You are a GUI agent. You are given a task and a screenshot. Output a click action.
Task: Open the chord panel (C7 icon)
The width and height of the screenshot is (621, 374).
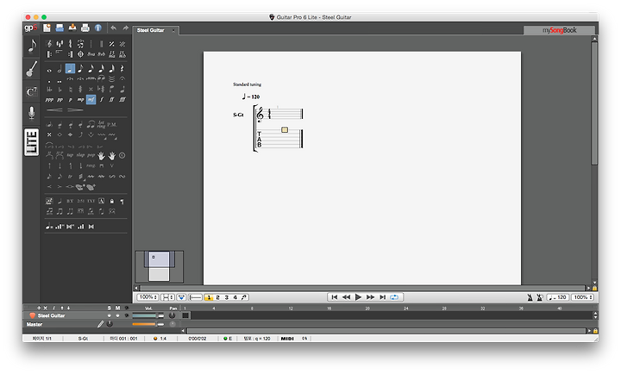coord(32,92)
